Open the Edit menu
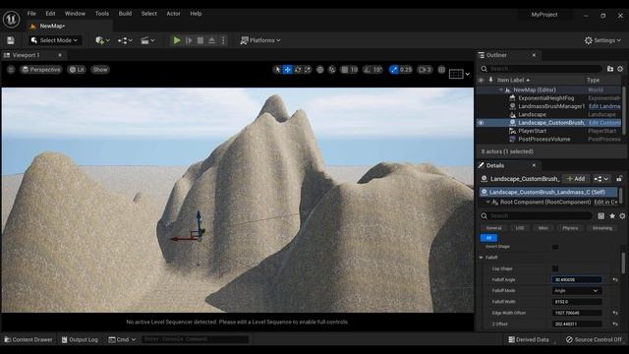The height and width of the screenshot is (354, 629). (50, 13)
